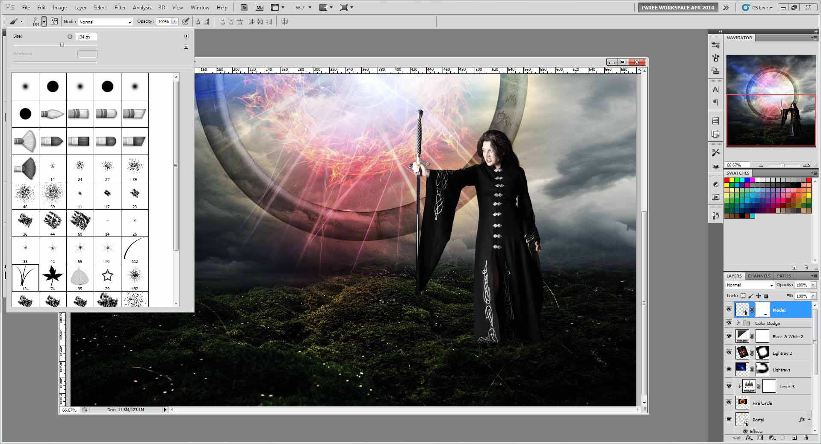821x444 pixels.
Task: Open the layer blend mode dropdown
Action: pos(750,285)
